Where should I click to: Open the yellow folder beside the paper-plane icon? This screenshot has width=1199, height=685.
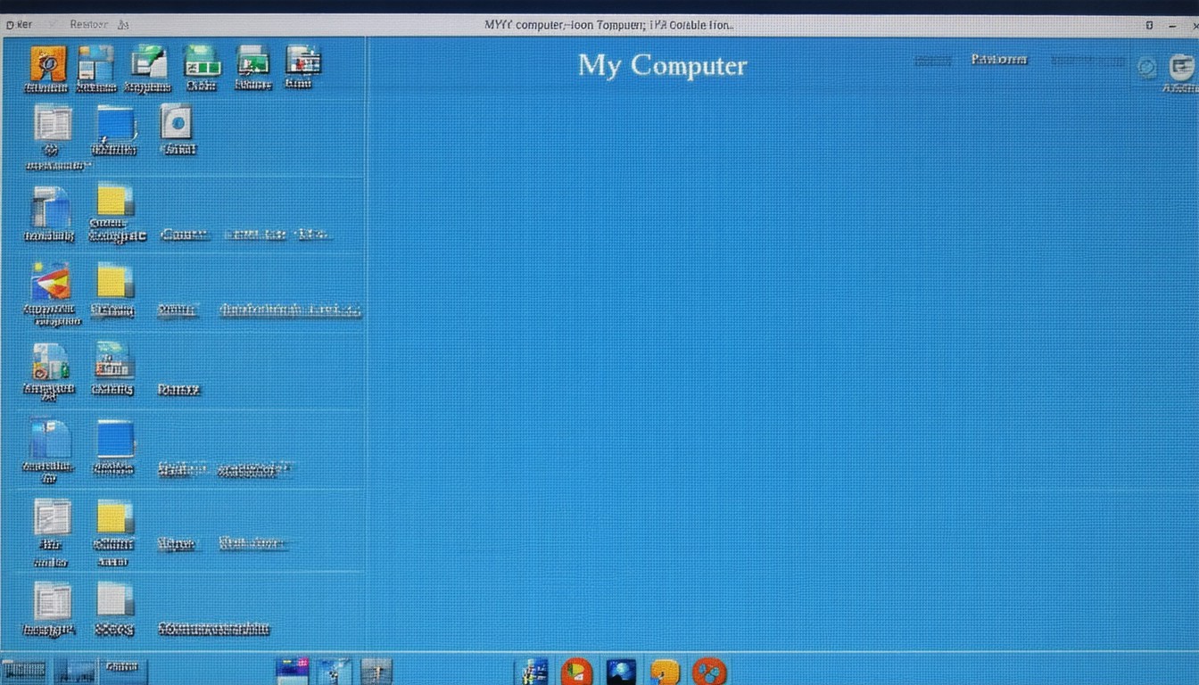pos(114,280)
